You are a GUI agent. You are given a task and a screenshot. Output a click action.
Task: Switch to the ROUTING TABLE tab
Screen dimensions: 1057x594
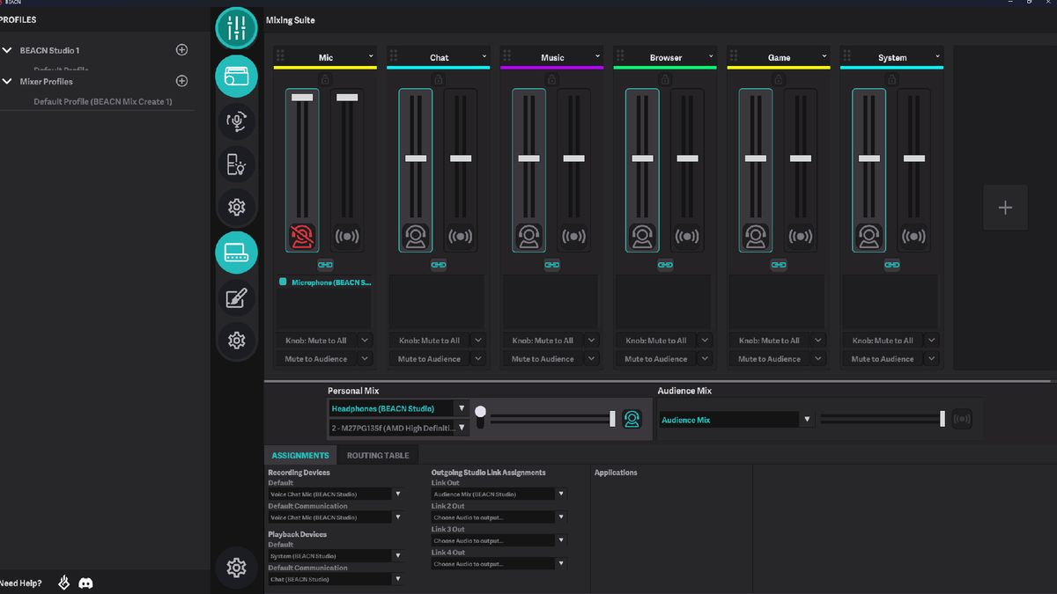(379, 455)
